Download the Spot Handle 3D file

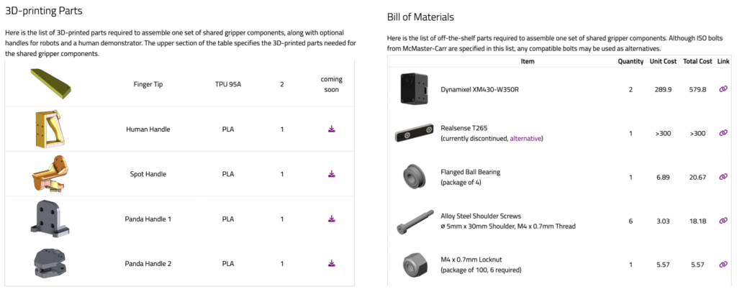tap(332, 174)
